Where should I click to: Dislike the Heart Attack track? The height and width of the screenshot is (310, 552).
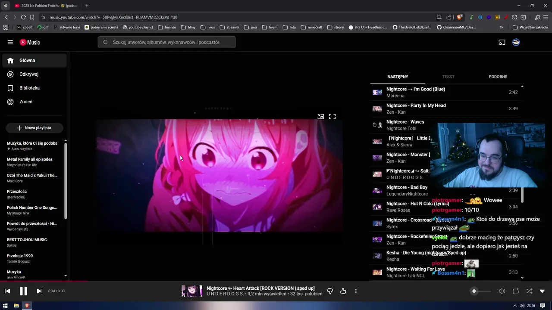pos(330,291)
